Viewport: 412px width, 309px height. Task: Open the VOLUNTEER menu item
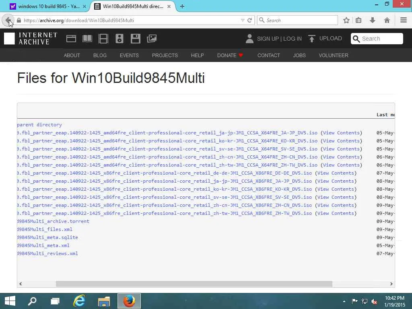tap(334, 55)
